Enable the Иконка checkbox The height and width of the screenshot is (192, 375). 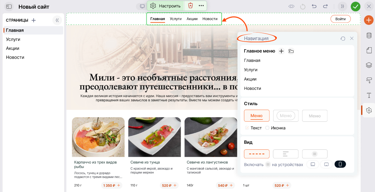[267, 128]
